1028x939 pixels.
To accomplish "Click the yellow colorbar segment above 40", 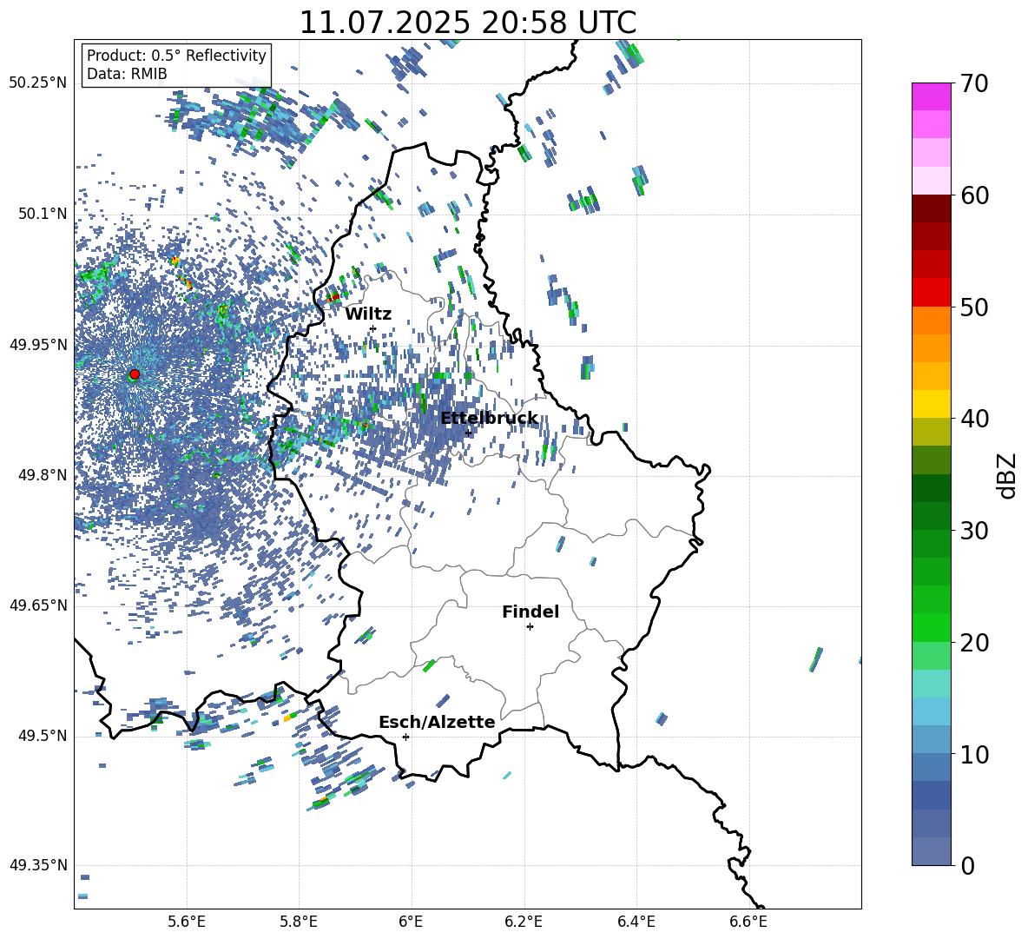I will (x=931, y=404).
